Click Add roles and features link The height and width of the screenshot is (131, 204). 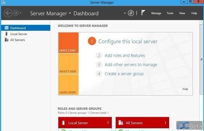point(125,55)
